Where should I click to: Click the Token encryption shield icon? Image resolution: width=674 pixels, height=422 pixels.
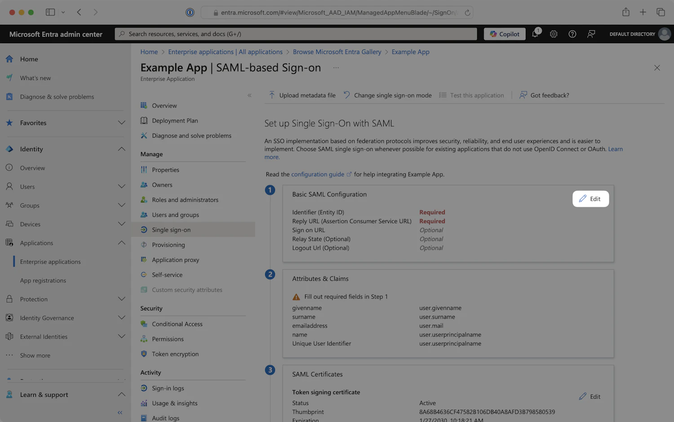point(144,354)
